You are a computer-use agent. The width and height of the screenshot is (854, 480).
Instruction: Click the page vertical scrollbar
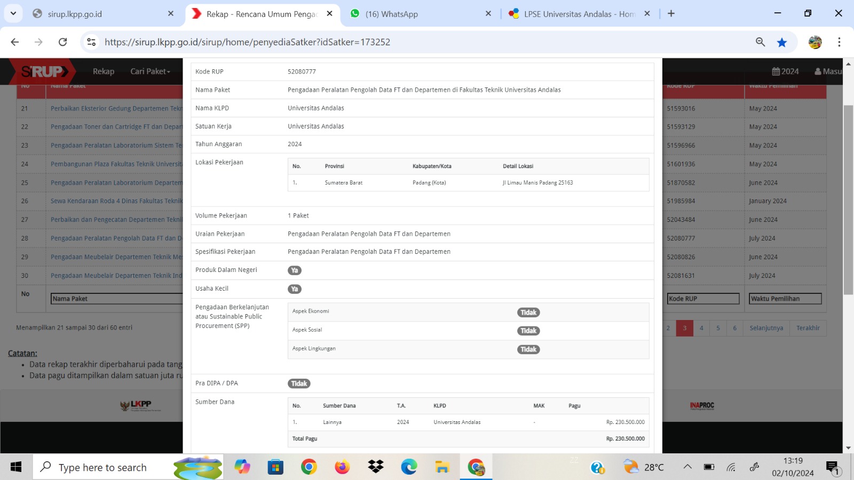pyautogui.click(x=848, y=200)
